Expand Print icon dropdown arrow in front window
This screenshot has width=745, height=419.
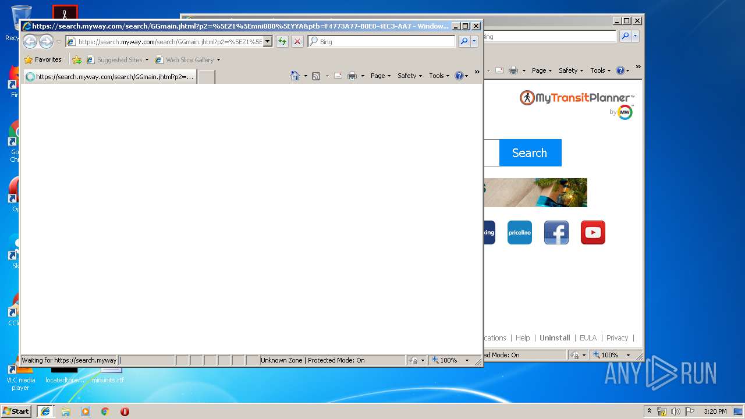pyautogui.click(x=363, y=76)
